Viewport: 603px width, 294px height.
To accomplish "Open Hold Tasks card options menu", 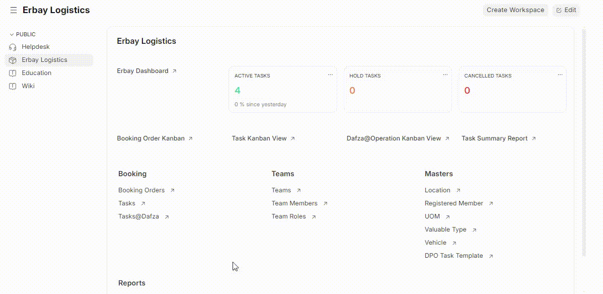I will (445, 75).
